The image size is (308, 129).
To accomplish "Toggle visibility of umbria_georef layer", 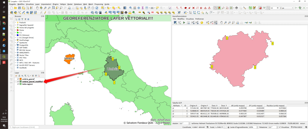I will [x=18, y=79].
